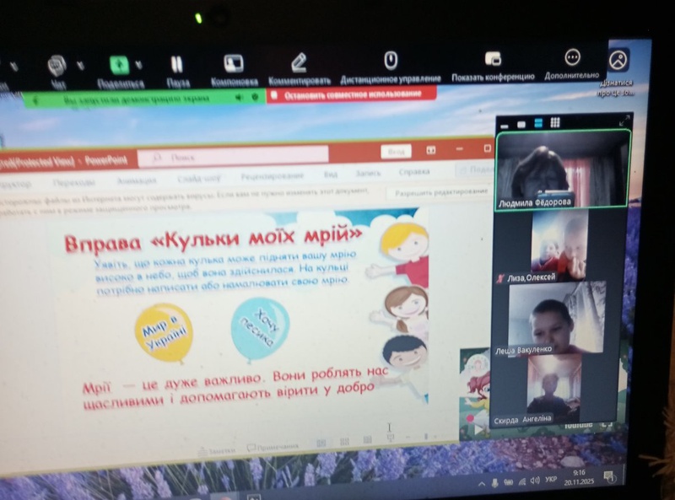Screen dimensions: 675x500
Task: Expand the arrow beside the Share button
Action: (138, 64)
